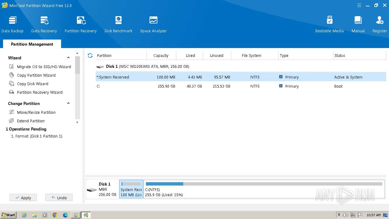Image resolution: width=389 pixels, height=219 pixels.
Task: Refresh the partition list
Action: pos(90,55)
